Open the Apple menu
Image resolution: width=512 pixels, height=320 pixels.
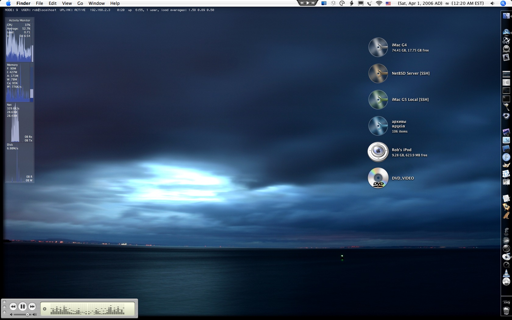pyautogui.click(x=8, y=3)
